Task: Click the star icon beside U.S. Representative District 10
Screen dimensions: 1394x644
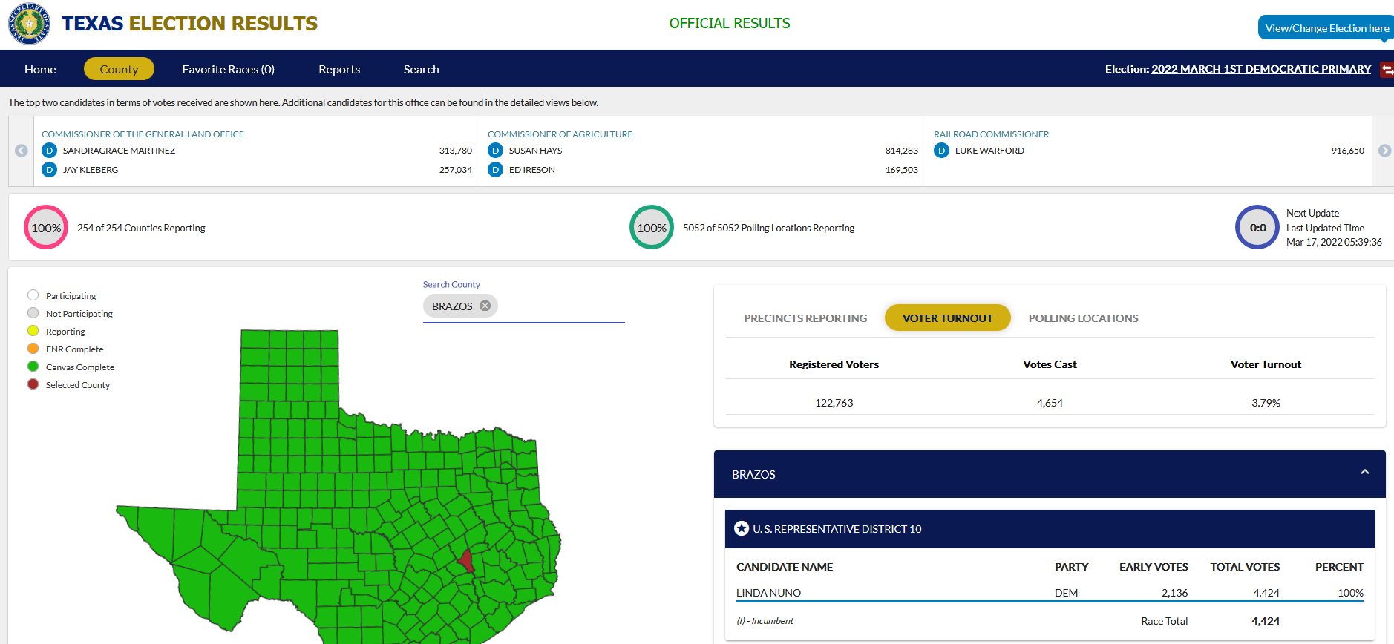Action: tap(741, 528)
